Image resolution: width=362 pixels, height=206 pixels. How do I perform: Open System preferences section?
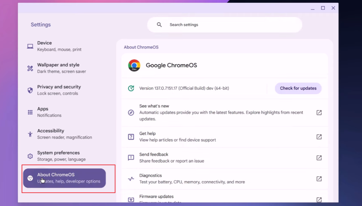tap(64, 156)
